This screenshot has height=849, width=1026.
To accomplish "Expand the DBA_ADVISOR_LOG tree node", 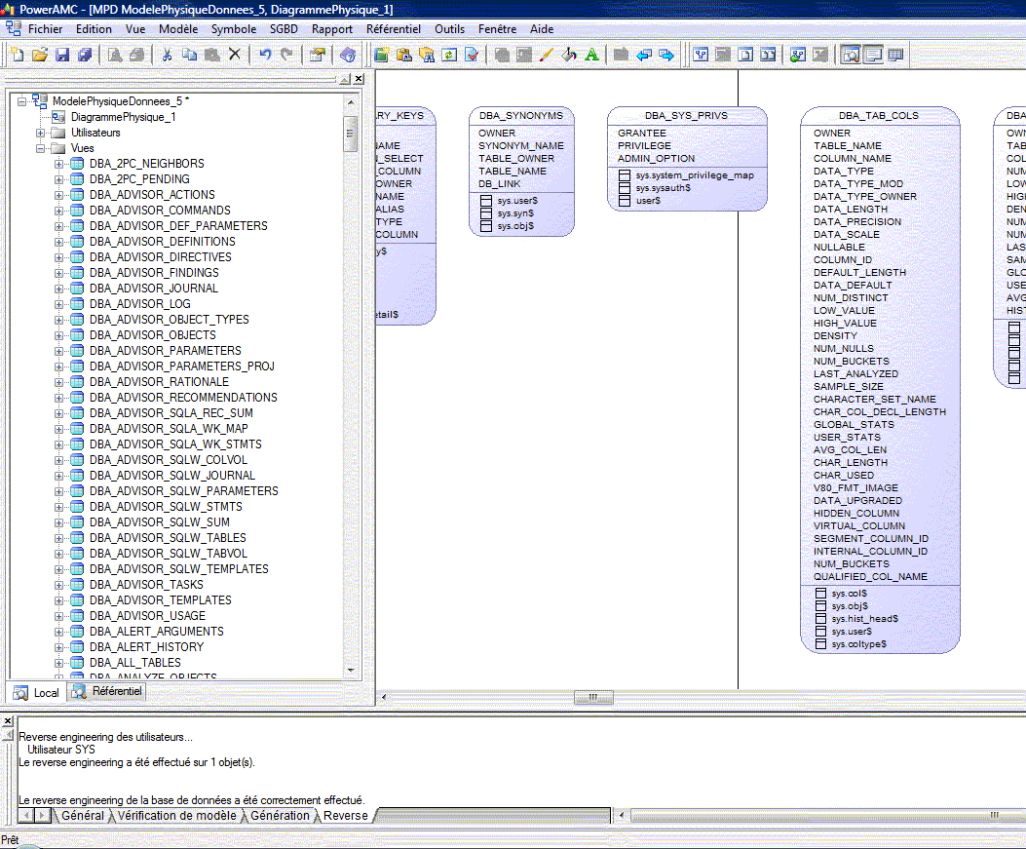I will click(59, 304).
